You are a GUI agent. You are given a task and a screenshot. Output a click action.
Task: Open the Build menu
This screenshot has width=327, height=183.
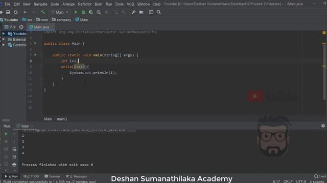click(x=99, y=4)
